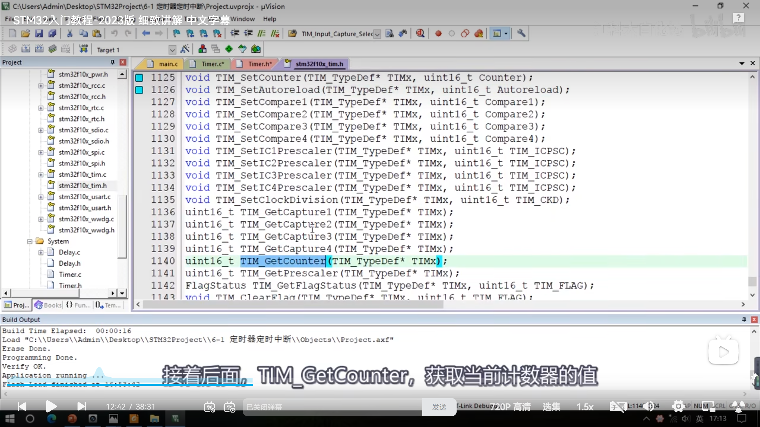The image size is (760, 427).
Task: Expand the stm32f10x_tim.c tree node
Action: point(41,175)
